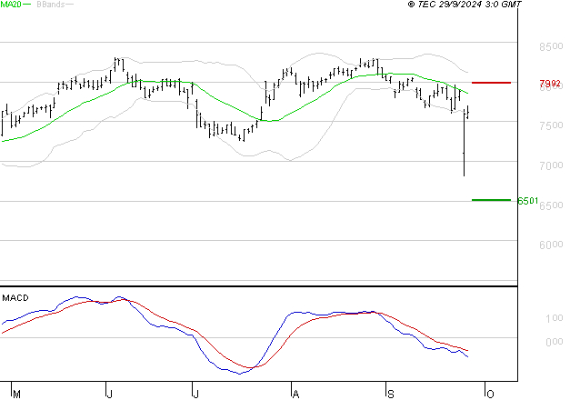The image size is (570, 400).
Task: Click the red 7992 resistance value
Action: click(550, 84)
